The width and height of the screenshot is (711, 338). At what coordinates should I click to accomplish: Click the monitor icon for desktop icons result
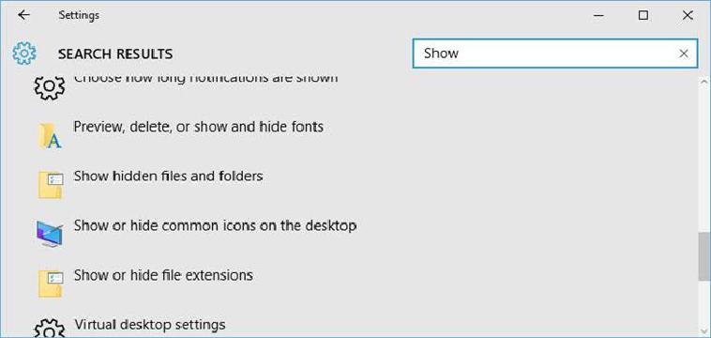(x=50, y=233)
